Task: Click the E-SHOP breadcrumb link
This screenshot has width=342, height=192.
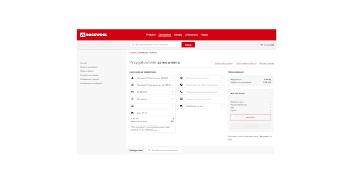Action: (132, 53)
